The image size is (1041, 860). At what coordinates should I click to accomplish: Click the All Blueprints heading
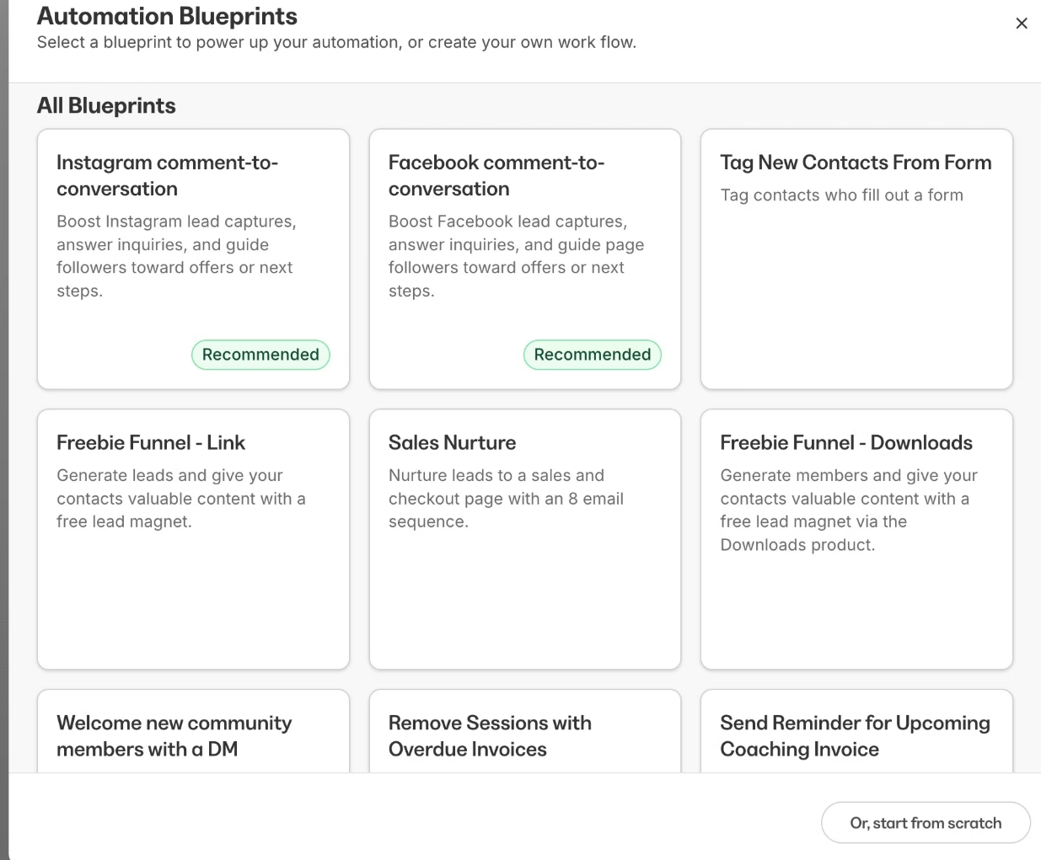click(106, 106)
